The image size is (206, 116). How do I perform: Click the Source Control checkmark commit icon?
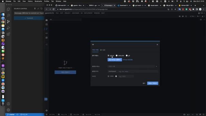tap(38, 9)
